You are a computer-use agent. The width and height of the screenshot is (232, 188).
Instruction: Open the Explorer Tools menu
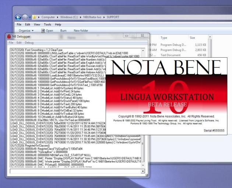point(48,24)
